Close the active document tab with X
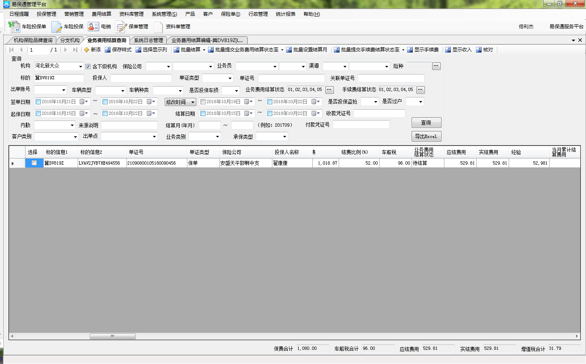Screen dimensions: 586x364 580,40
